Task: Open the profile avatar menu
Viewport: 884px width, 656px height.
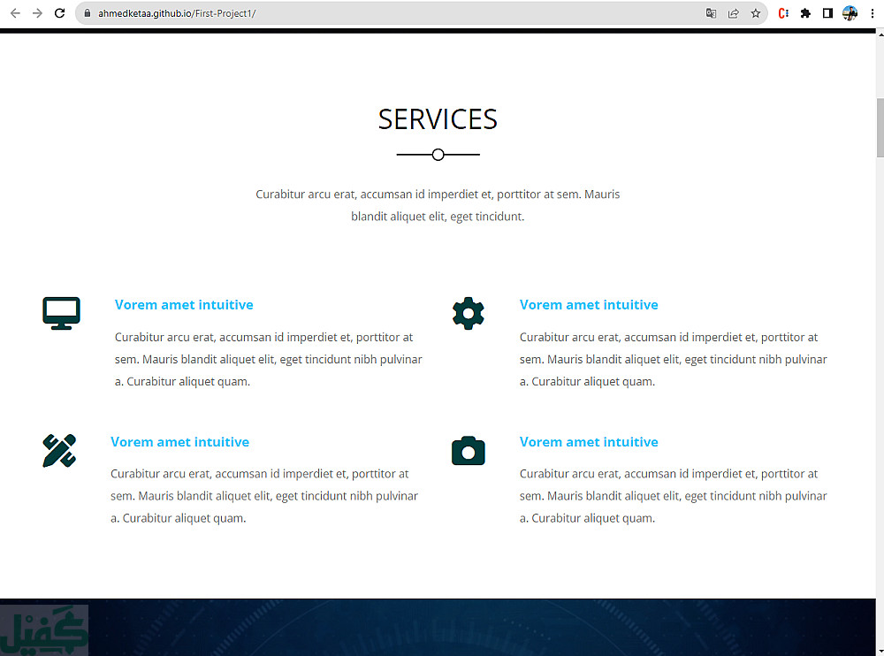Action: (850, 13)
